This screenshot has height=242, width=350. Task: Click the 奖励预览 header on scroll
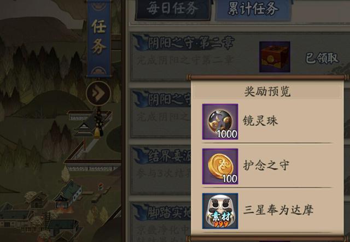pyautogui.click(x=267, y=91)
